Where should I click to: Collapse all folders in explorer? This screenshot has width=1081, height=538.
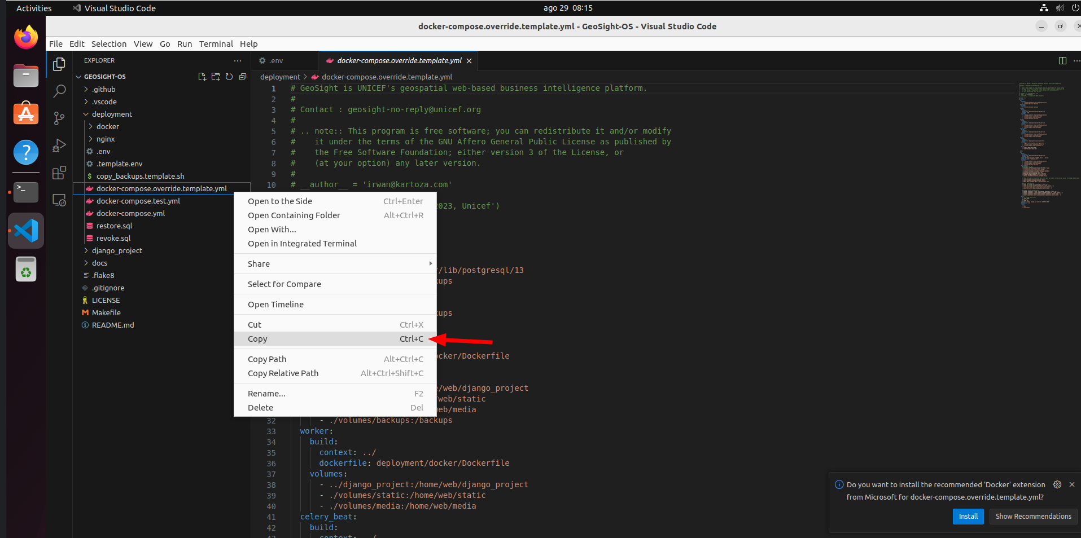[x=243, y=77]
